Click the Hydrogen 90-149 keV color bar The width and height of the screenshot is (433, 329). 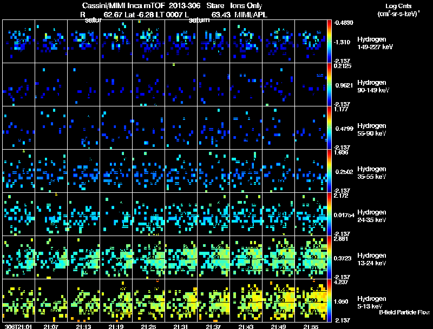click(329, 85)
